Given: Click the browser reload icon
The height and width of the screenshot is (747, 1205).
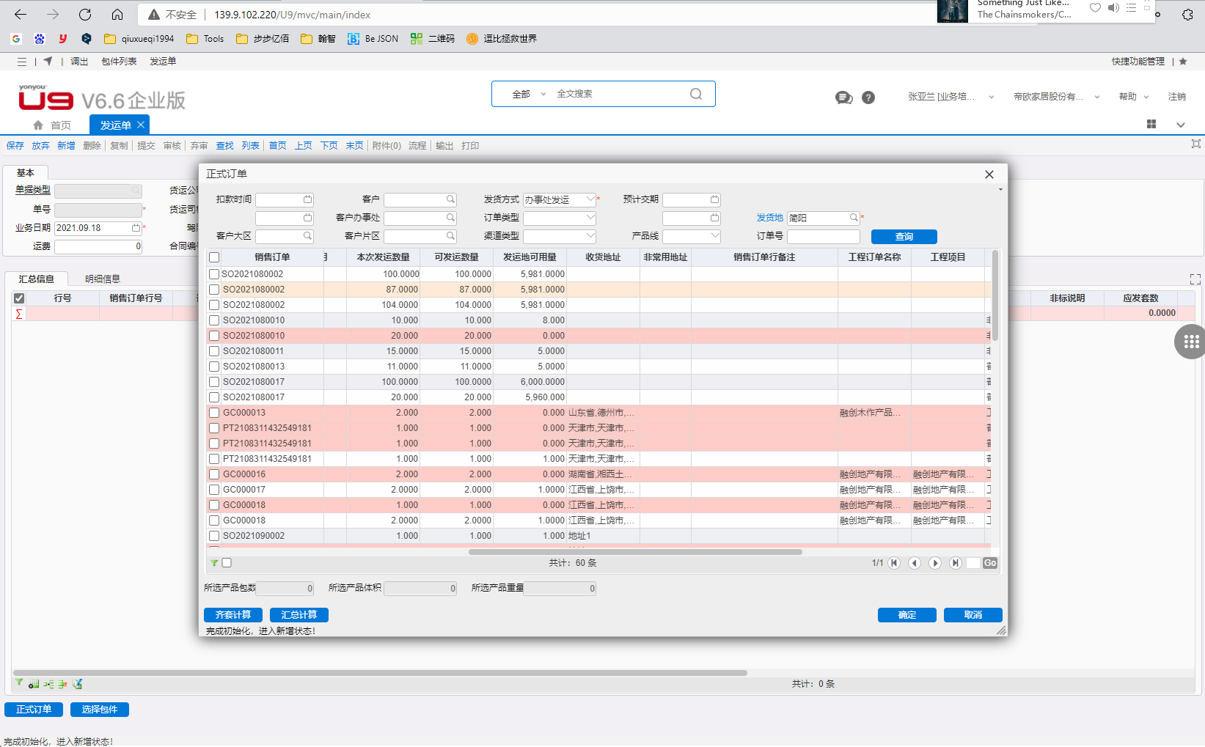Looking at the screenshot, I should pyautogui.click(x=85, y=15).
